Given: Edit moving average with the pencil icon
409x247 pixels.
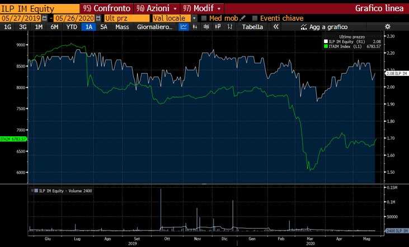Looking at the screenshot, I should point(242,18).
